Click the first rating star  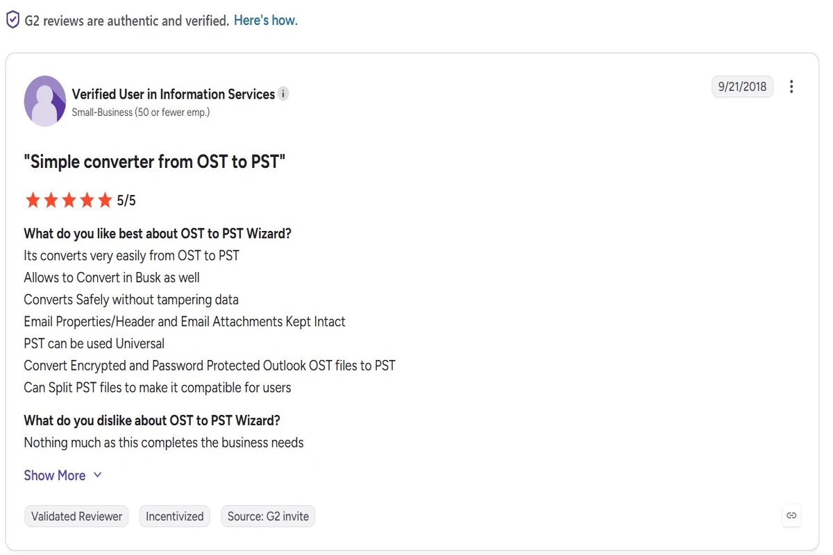point(33,200)
